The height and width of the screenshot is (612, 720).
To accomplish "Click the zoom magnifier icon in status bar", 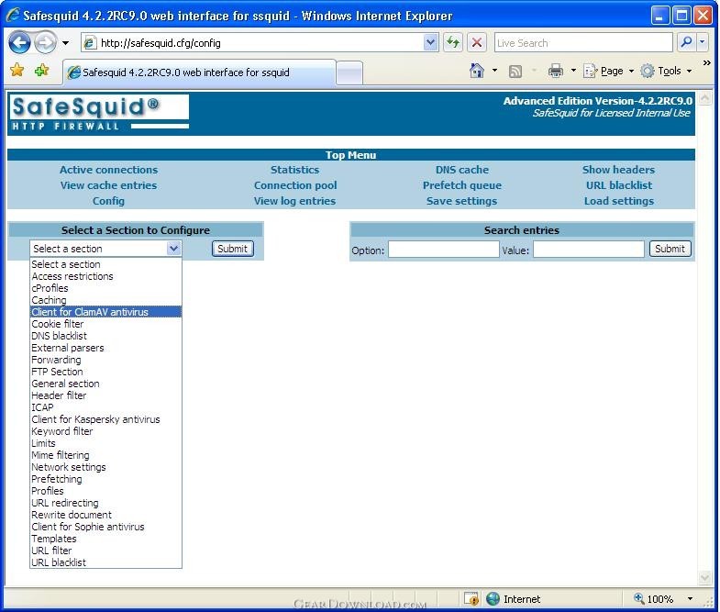I will (638, 598).
